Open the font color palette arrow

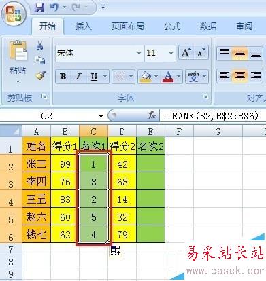click(178, 77)
